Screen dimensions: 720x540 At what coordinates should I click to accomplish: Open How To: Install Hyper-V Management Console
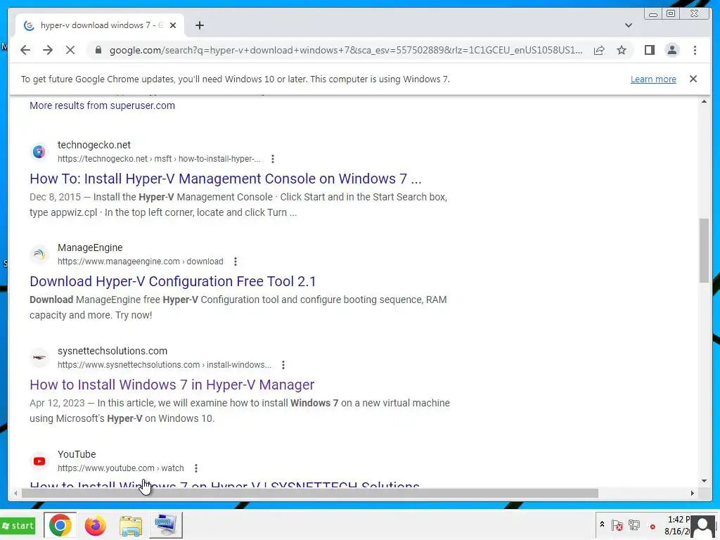coord(226,179)
